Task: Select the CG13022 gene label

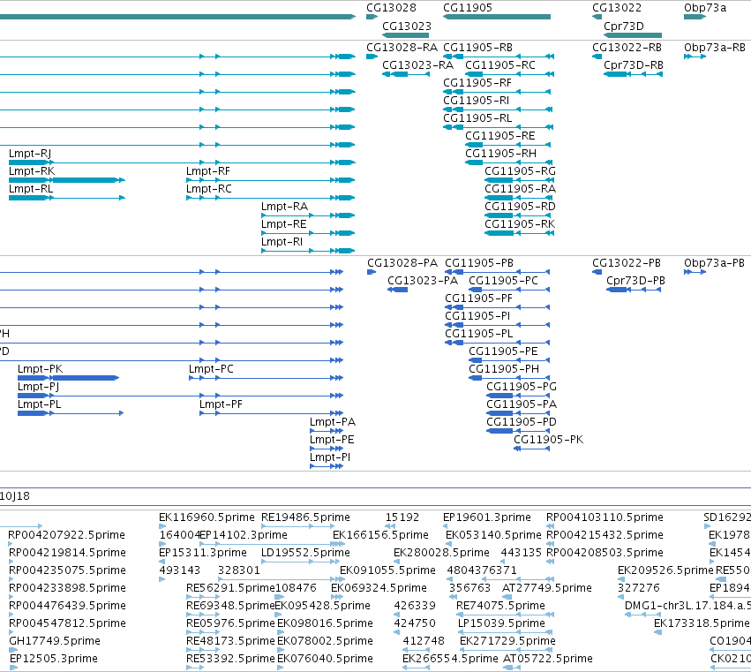Action: point(616,8)
